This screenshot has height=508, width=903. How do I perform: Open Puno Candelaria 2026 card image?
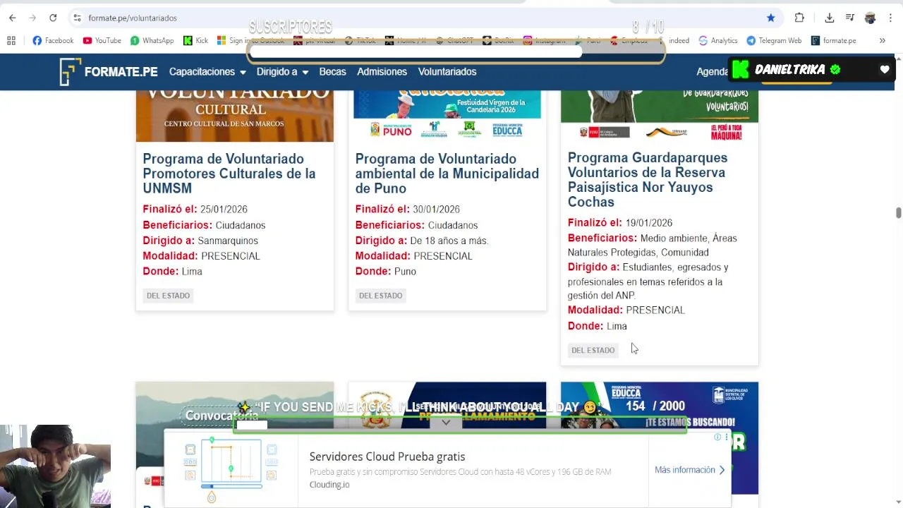[447, 116]
